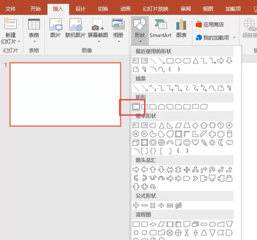257x240 pixels.
Task: Choose the down arrow in recent shapes
Action: pyautogui.click(x=229, y=61)
